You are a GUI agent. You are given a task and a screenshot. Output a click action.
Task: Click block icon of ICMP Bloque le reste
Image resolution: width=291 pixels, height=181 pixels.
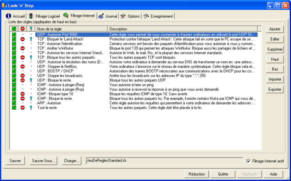(23, 98)
